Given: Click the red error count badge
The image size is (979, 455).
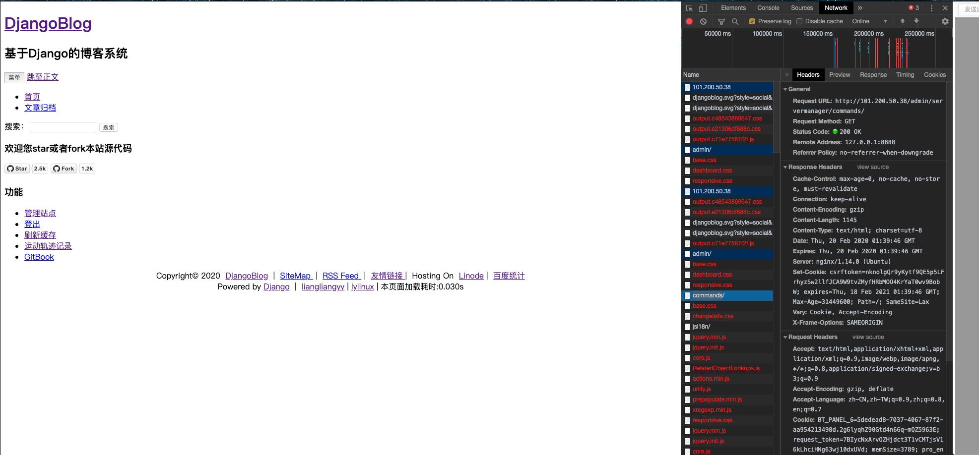Looking at the screenshot, I should [914, 8].
